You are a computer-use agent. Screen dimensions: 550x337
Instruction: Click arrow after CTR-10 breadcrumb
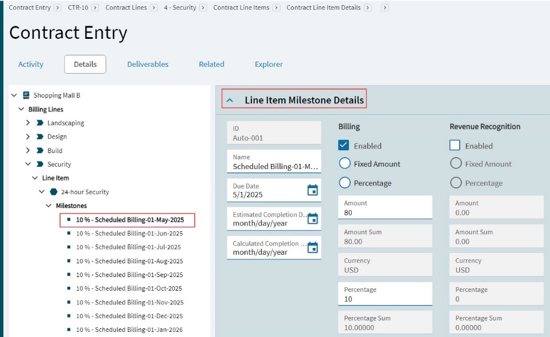95,8
